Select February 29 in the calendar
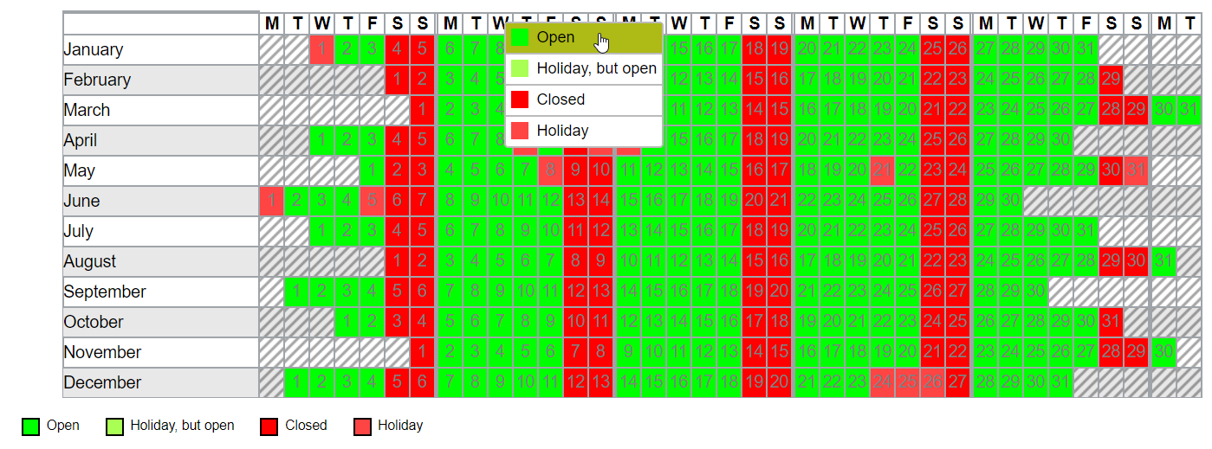 (1111, 80)
